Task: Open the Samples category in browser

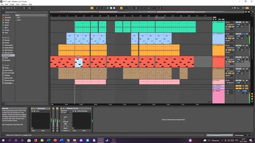Action: (x=7, y=60)
